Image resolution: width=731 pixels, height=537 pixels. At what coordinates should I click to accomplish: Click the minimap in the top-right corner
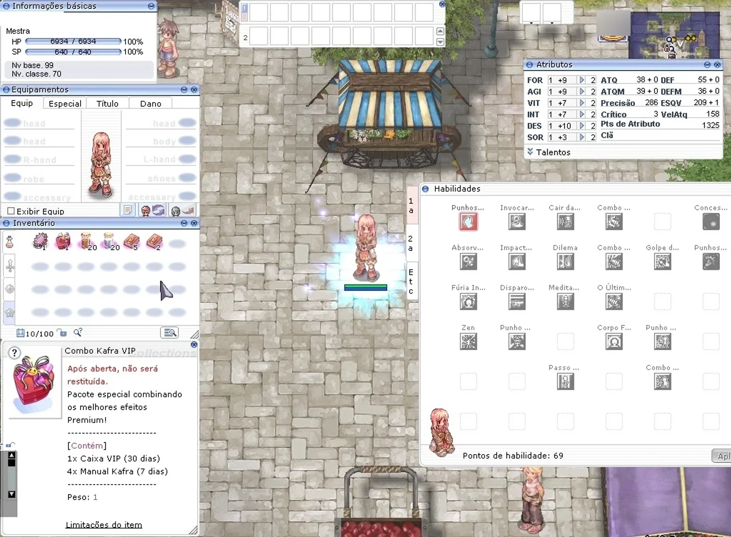(675, 35)
